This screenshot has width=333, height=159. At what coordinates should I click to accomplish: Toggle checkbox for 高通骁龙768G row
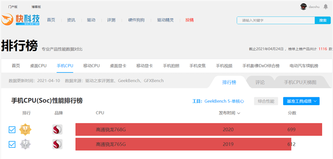pos(12,130)
